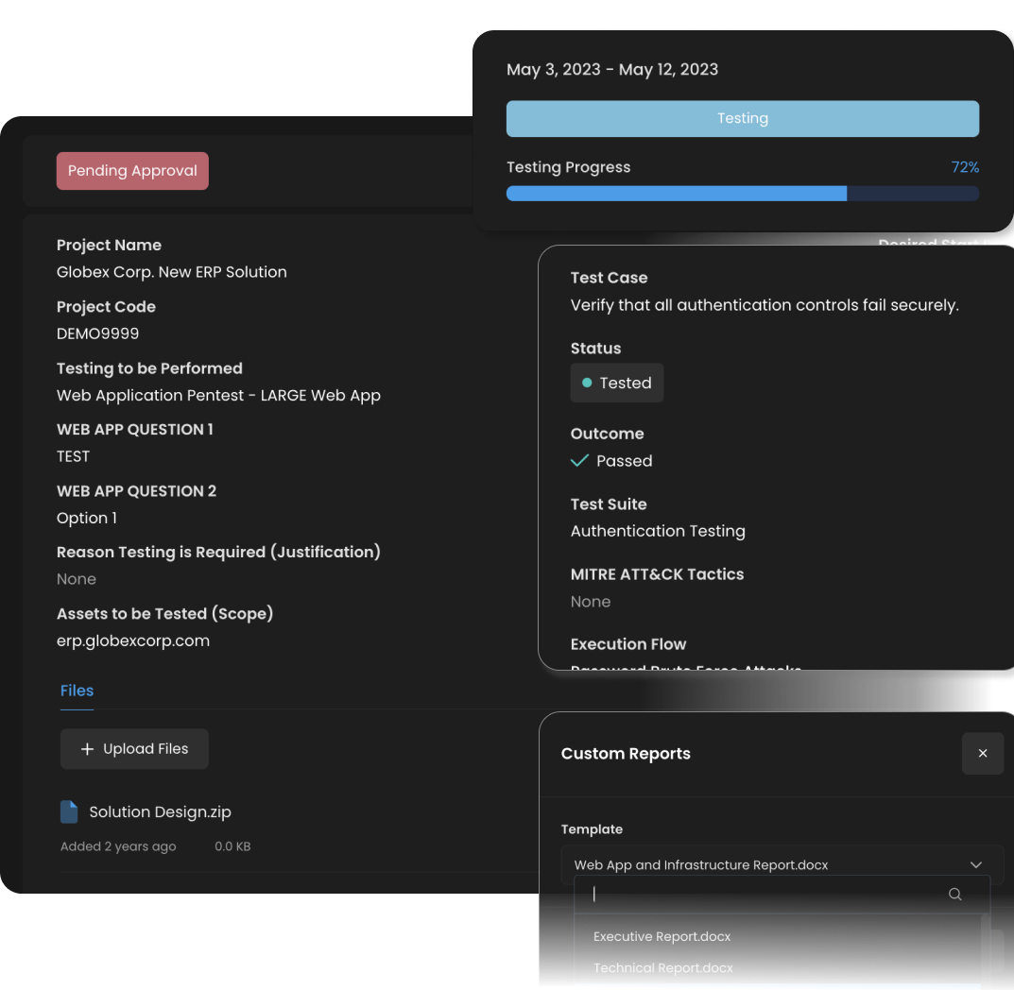Click the Testing Progress bar
Image resolution: width=1014 pixels, height=990 pixels.
743,194
